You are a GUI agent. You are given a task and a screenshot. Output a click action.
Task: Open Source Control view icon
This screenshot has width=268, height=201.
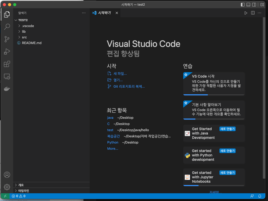click(x=7, y=39)
